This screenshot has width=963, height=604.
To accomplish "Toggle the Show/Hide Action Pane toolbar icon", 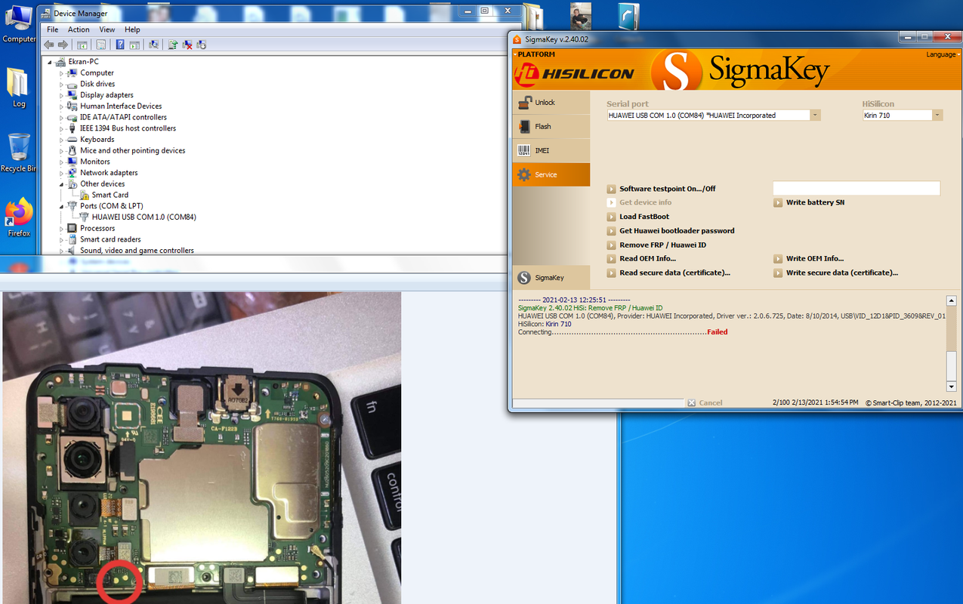I will 134,45.
